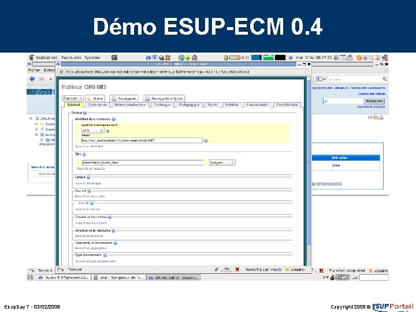
Task: Click Ajout d'une description link
Action: [90, 196]
